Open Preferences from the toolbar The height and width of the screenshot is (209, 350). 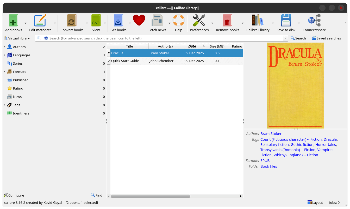(x=199, y=21)
